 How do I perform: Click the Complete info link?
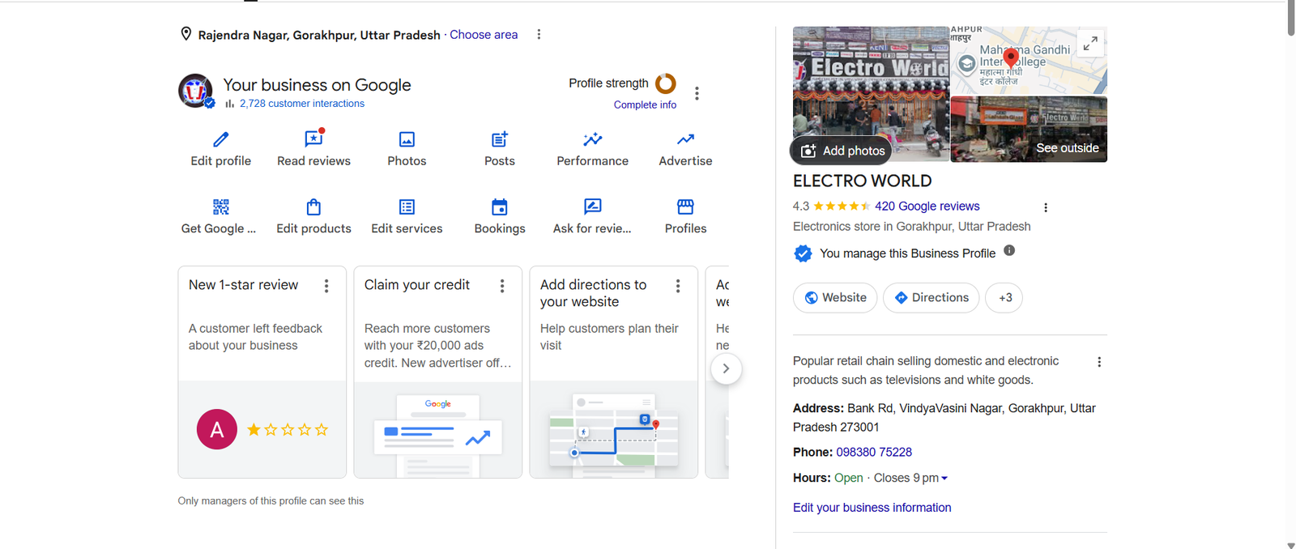coord(645,104)
